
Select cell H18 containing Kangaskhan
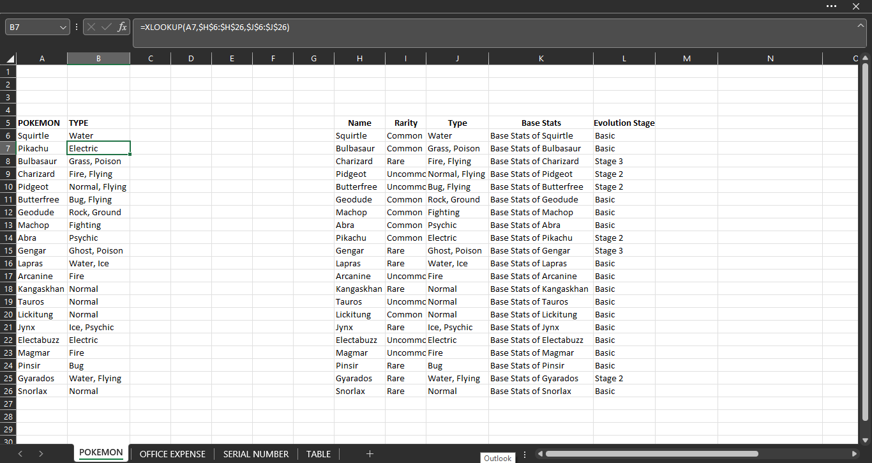tap(359, 289)
